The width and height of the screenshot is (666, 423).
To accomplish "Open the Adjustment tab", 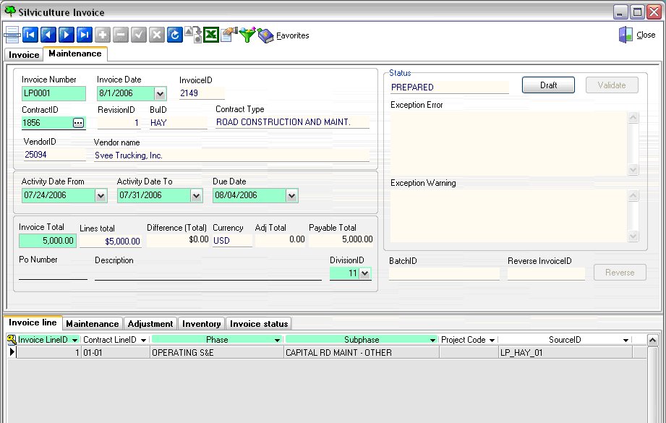I will pyautogui.click(x=150, y=324).
